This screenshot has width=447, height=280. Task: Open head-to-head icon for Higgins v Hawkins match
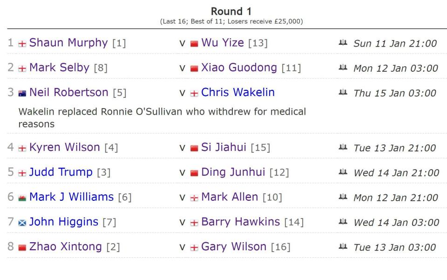point(343,222)
